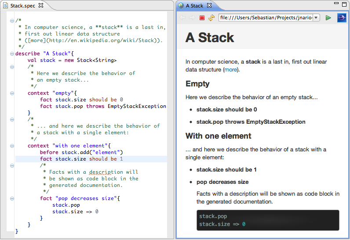This screenshot has height=240, width=350.
Task: Click the 'before stack.add("element")' line
Action: tap(81, 152)
